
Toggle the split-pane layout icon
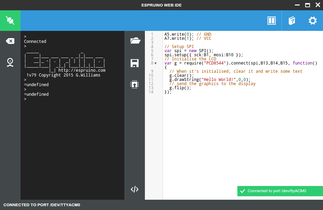[271, 21]
